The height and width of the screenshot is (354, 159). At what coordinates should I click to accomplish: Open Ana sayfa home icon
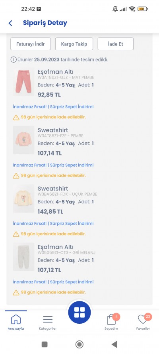[16, 319]
